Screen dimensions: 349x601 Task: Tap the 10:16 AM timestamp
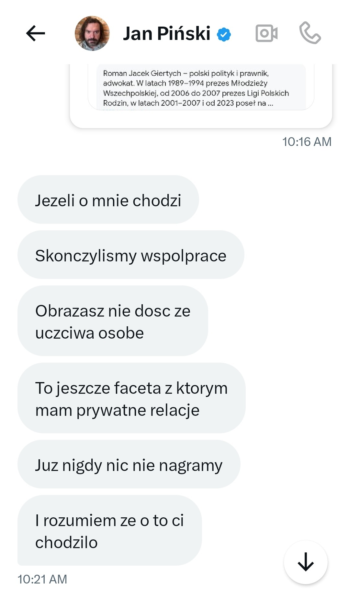click(307, 142)
